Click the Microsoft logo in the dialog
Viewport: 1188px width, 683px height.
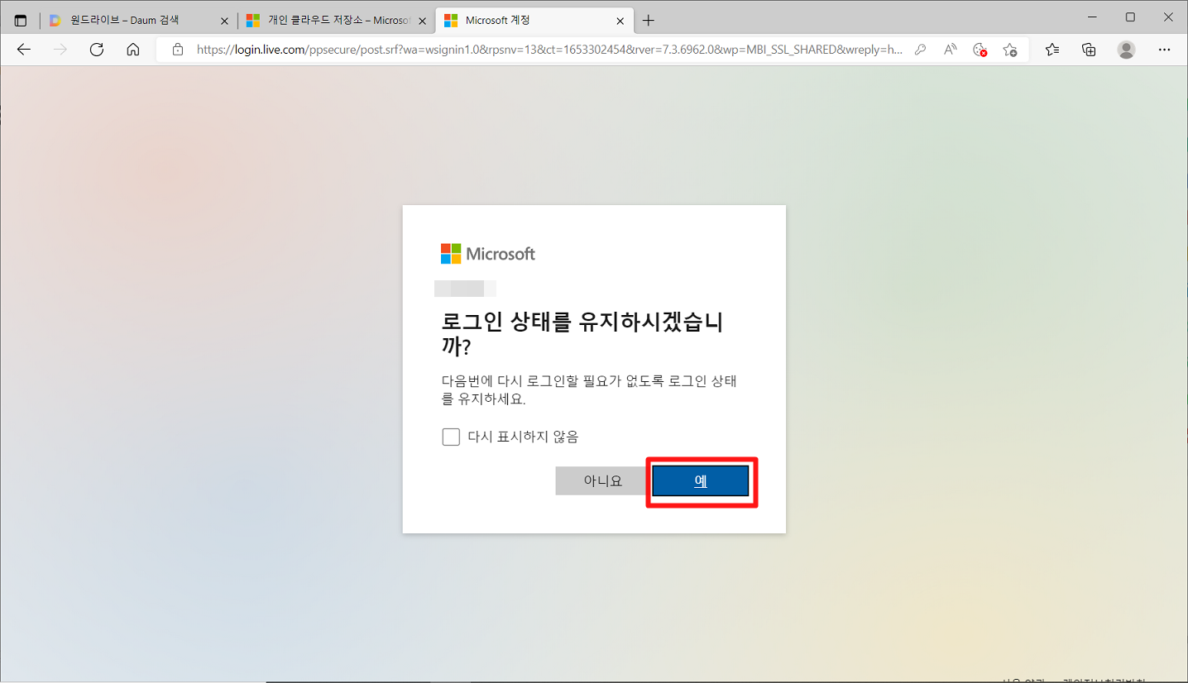[488, 254]
